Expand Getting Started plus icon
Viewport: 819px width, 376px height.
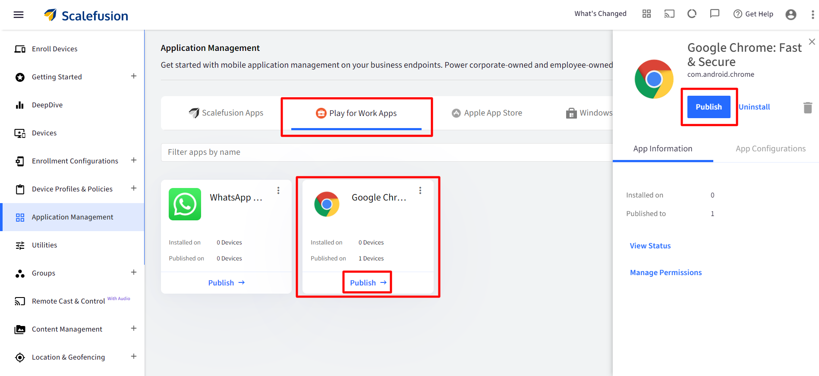coord(134,76)
